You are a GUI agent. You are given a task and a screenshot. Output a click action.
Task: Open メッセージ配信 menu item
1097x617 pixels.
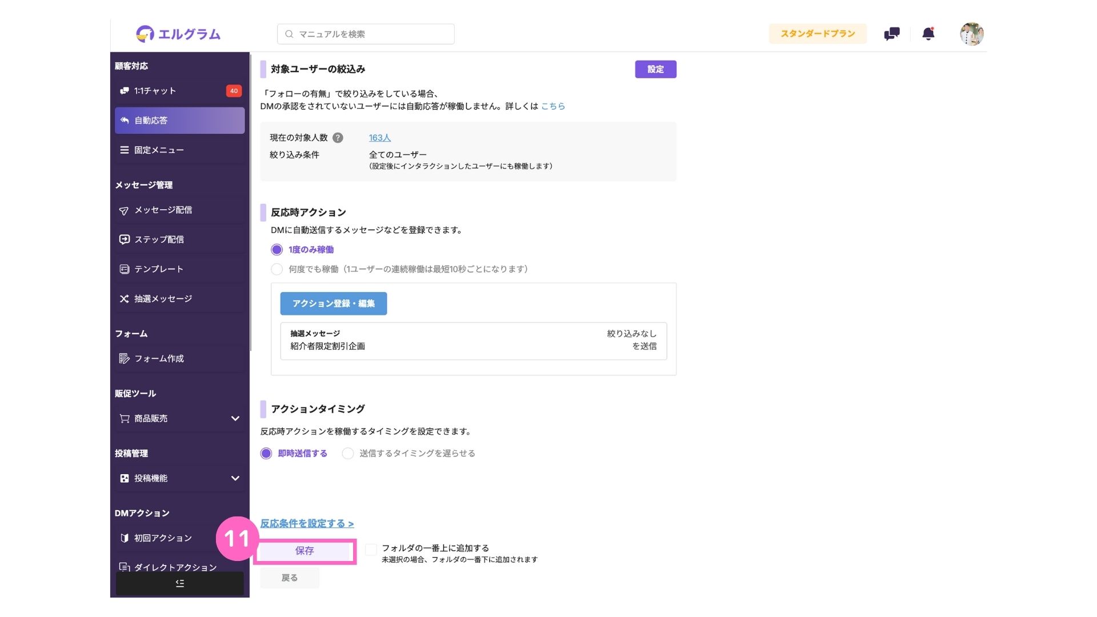(x=179, y=210)
